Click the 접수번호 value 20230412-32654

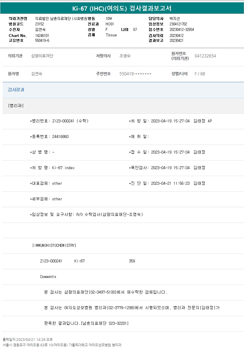tap(181, 29)
